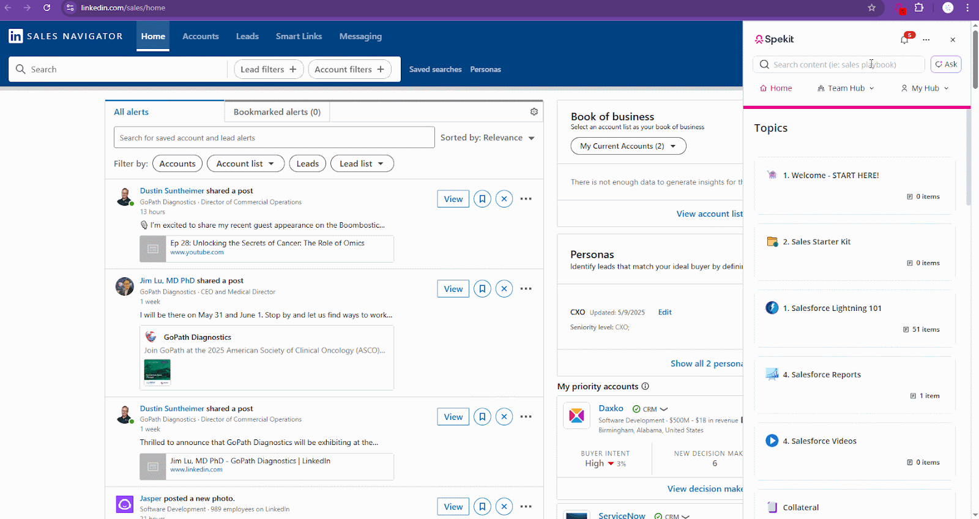The width and height of the screenshot is (979, 519).
Task: Open the Salesforce Reports topic
Action: click(855, 385)
